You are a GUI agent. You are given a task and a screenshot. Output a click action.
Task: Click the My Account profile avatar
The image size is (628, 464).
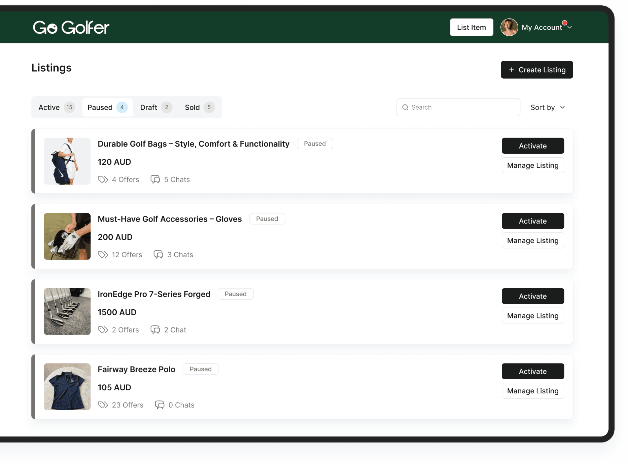[x=509, y=27]
